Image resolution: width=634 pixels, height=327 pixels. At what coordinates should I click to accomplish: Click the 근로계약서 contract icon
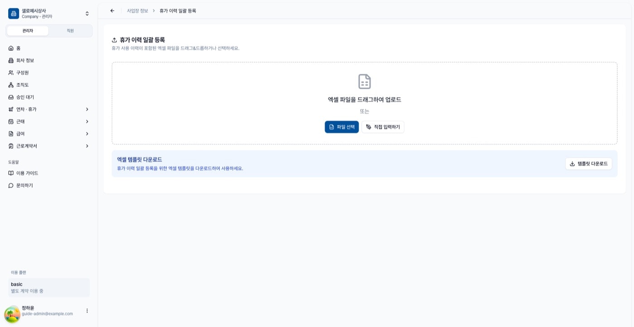pos(11,146)
